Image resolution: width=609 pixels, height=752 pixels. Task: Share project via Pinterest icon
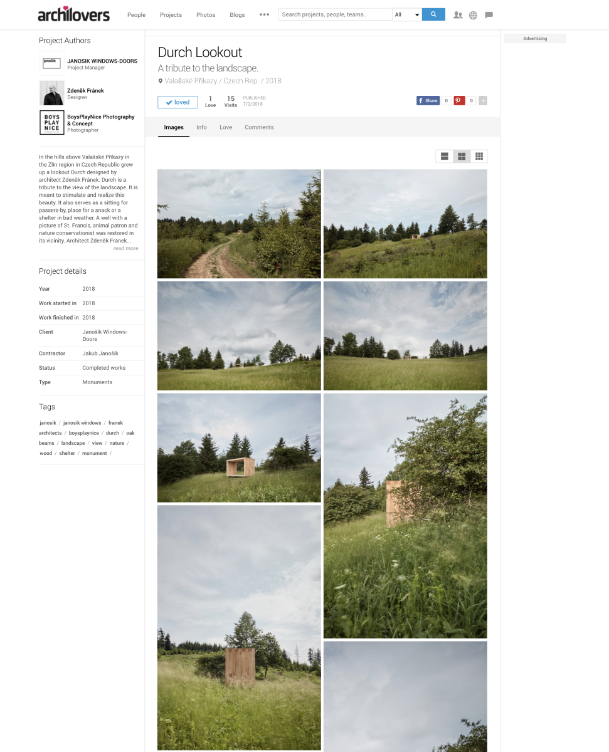click(x=459, y=100)
